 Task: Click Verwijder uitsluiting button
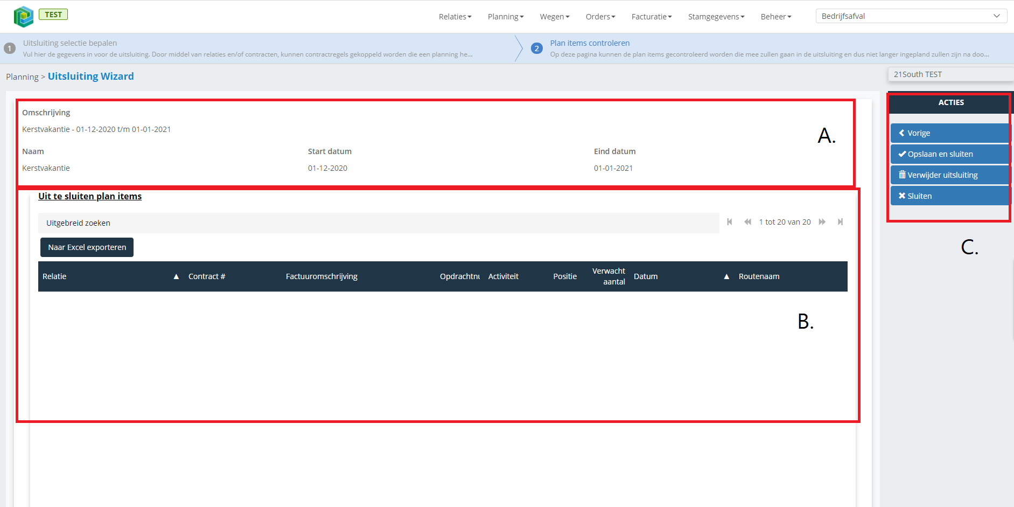[x=950, y=175]
